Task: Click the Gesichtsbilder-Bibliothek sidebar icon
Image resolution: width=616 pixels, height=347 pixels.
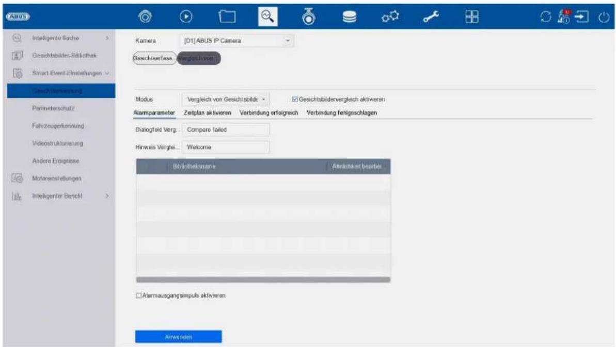Action: (17, 55)
